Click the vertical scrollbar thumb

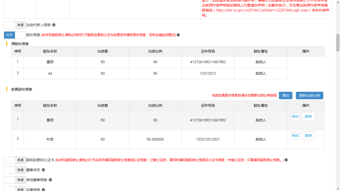(338, 43)
